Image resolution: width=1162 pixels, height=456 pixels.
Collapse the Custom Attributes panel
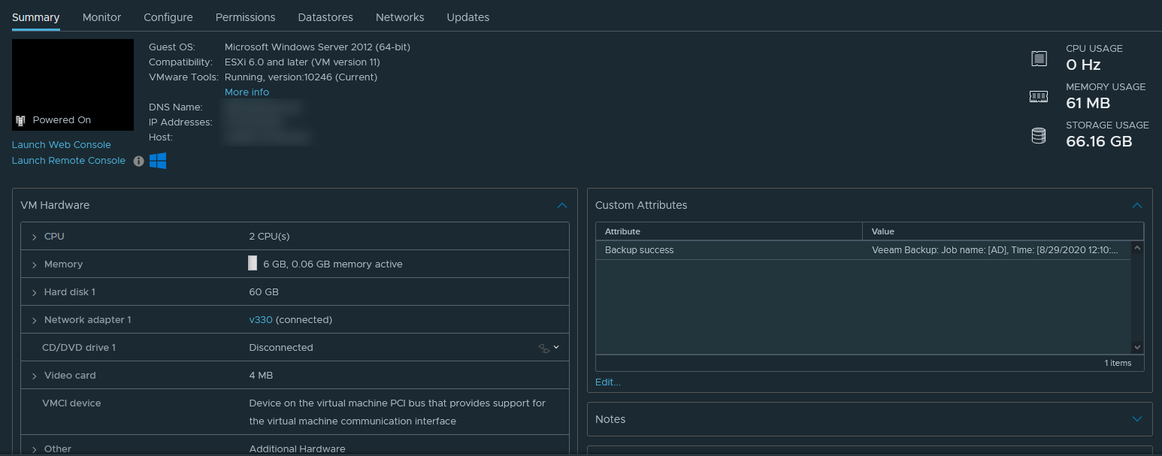tap(1136, 205)
